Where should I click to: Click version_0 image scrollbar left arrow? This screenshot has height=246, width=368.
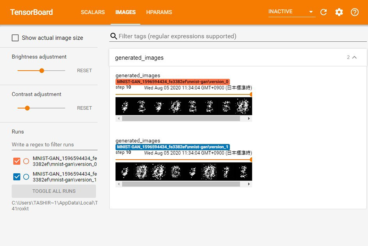[x=119, y=119]
